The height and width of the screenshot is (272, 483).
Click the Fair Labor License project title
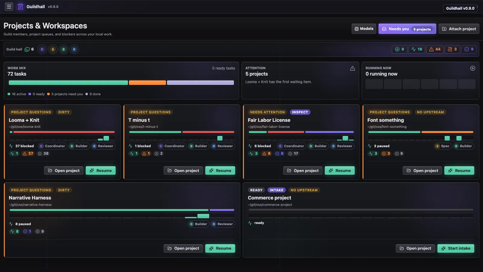click(x=269, y=120)
